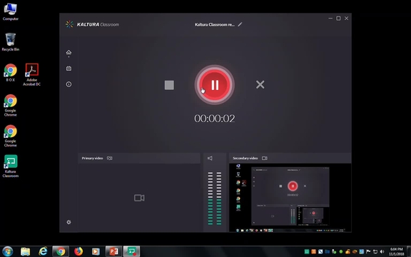The image size is (411, 257).
Task: Open the info panel in the sidebar
Action: 68,84
